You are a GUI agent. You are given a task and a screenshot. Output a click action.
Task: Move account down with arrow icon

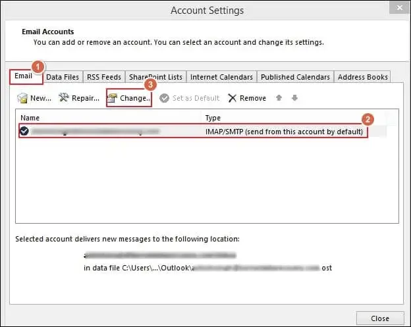click(294, 98)
